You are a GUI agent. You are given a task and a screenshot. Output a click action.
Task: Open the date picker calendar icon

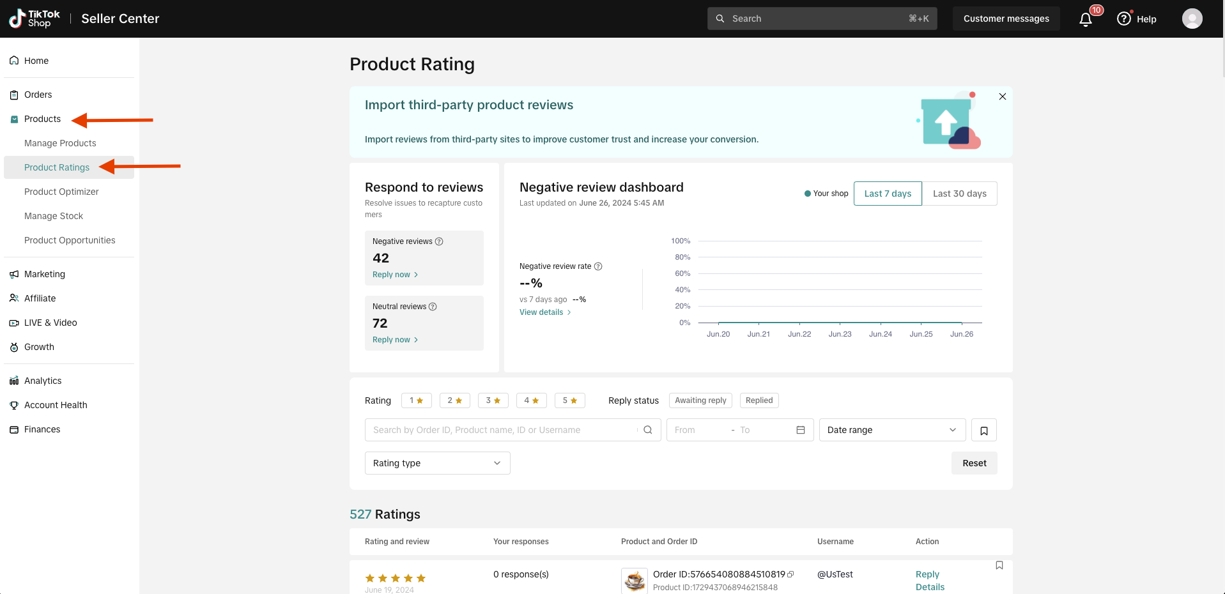pyautogui.click(x=800, y=430)
